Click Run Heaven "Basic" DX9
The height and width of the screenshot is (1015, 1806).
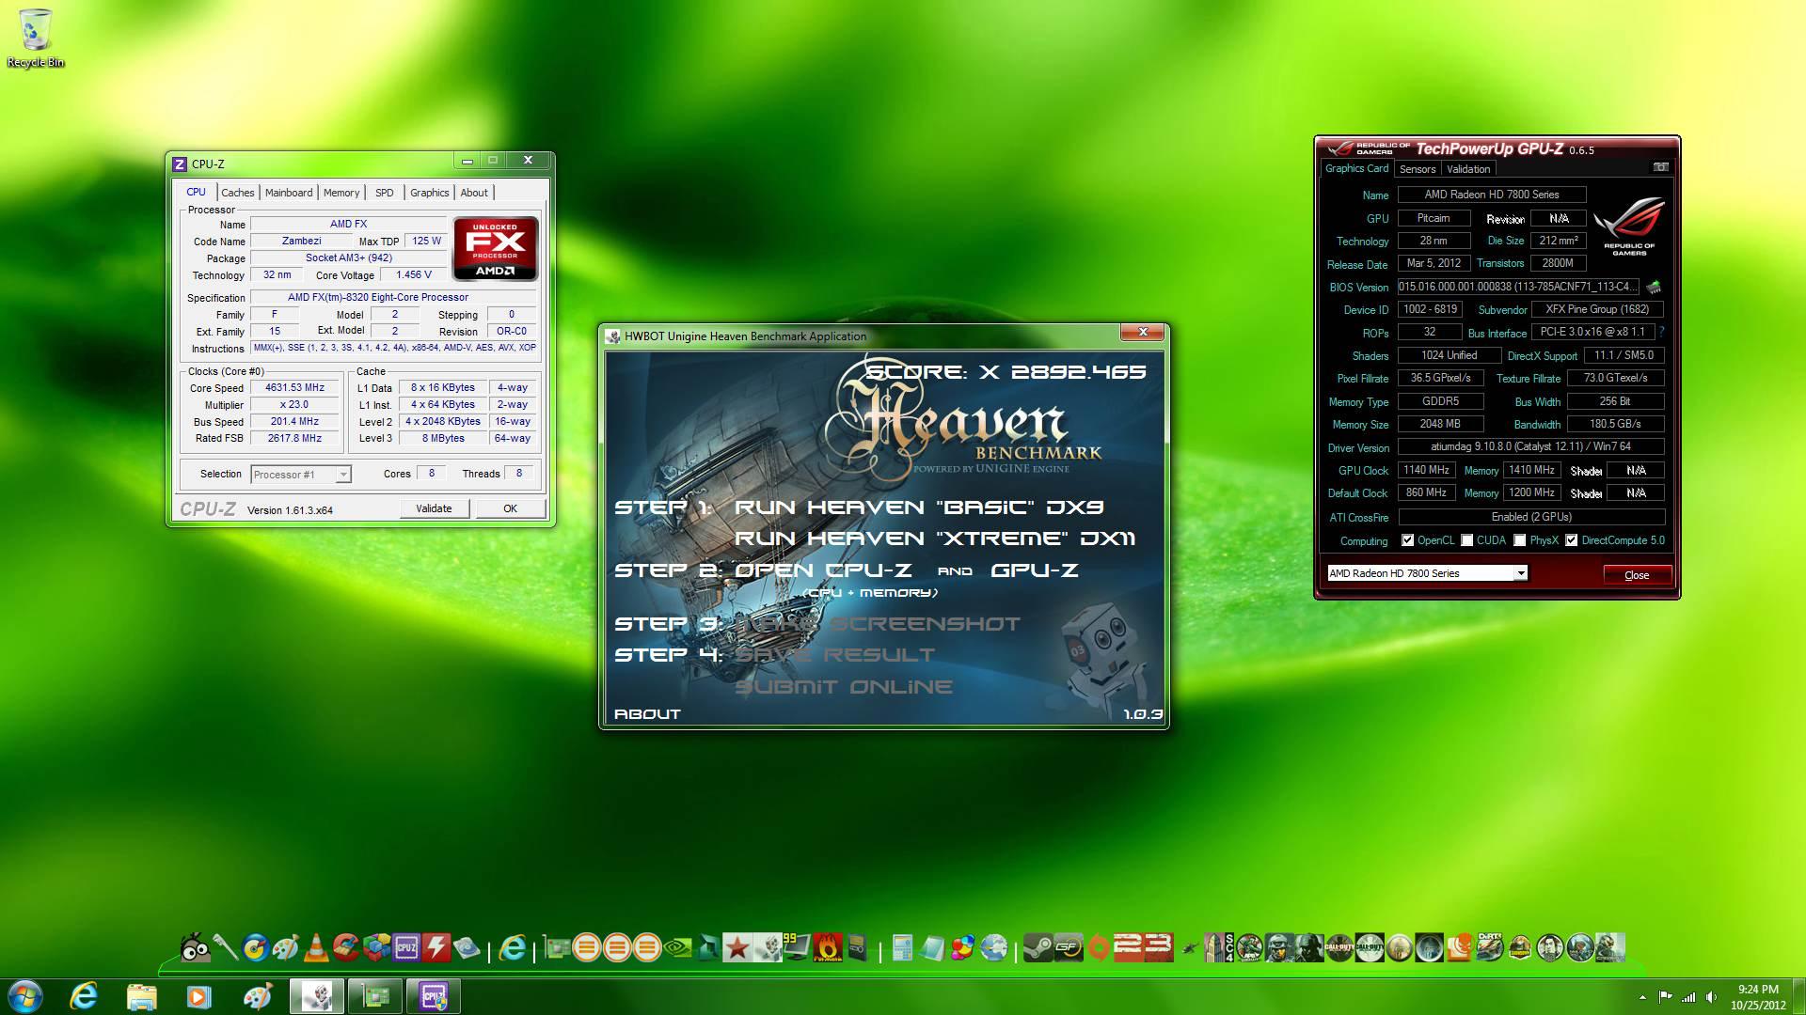tap(918, 507)
